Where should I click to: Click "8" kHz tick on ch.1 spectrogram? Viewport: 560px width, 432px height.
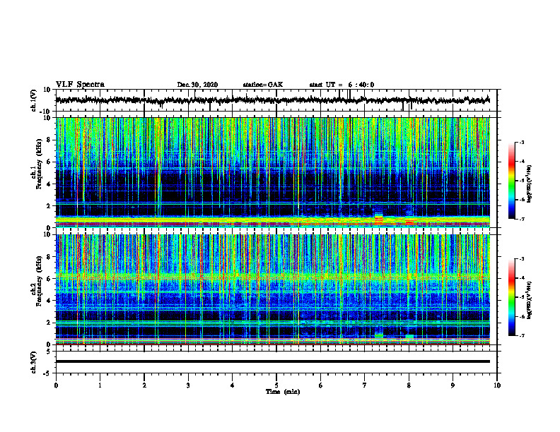(49, 140)
